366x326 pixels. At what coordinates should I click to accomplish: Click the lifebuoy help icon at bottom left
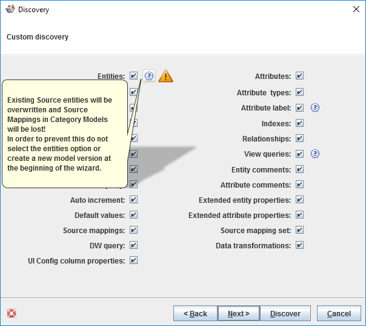click(x=12, y=313)
